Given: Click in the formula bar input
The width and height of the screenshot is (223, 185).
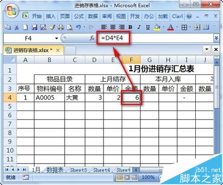Looking at the screenshot, I should [155, 38].
